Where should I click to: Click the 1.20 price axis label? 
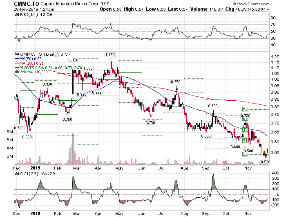click(x=275, y=57)
